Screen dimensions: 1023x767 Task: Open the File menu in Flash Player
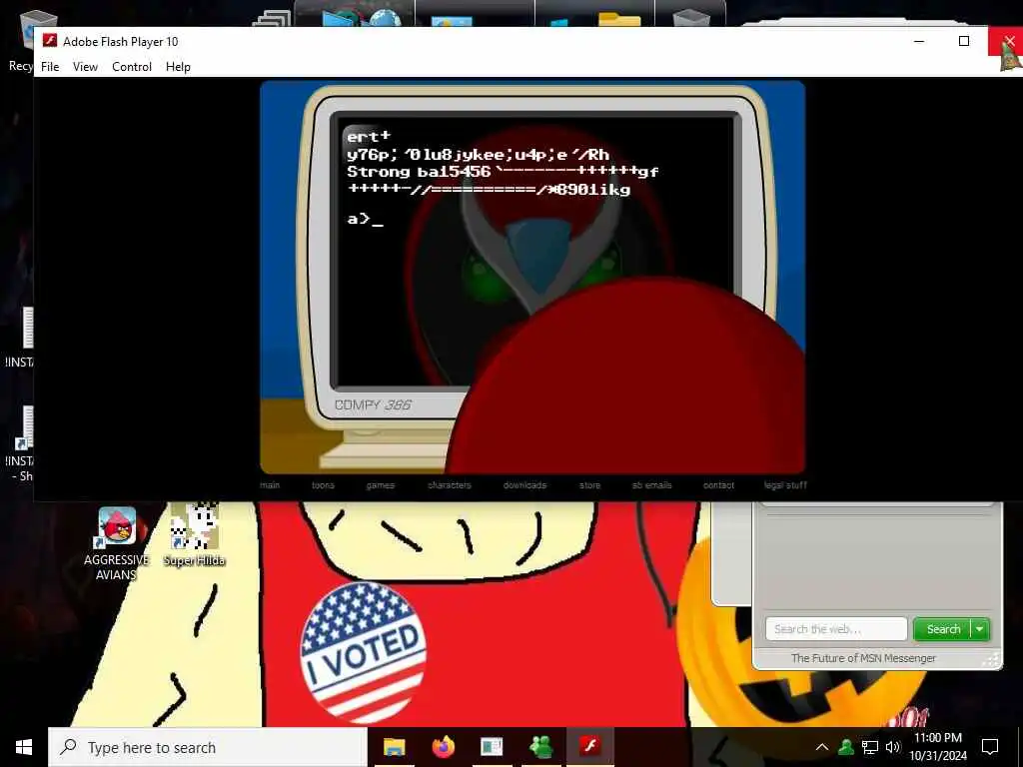(50, 67)
